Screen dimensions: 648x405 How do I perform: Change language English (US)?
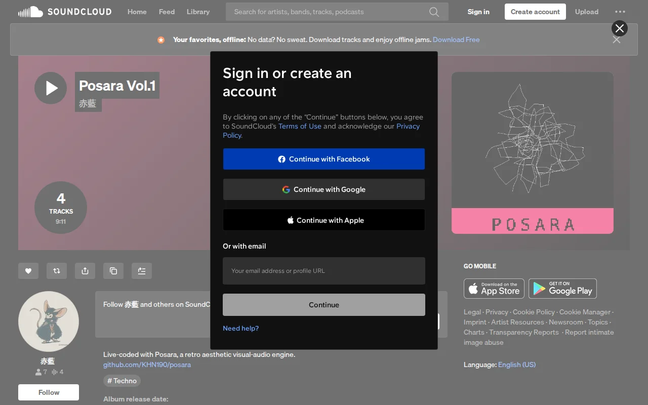517,364
